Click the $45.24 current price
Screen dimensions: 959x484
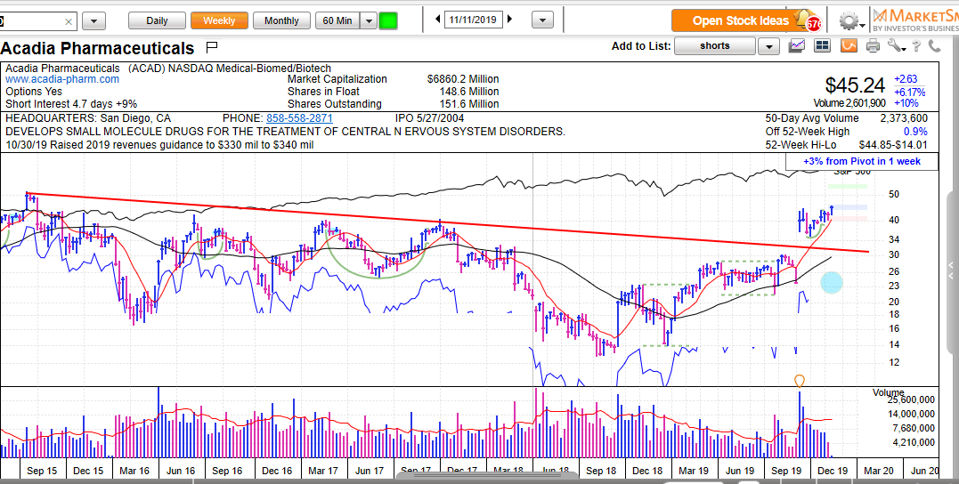click(855, 85)
